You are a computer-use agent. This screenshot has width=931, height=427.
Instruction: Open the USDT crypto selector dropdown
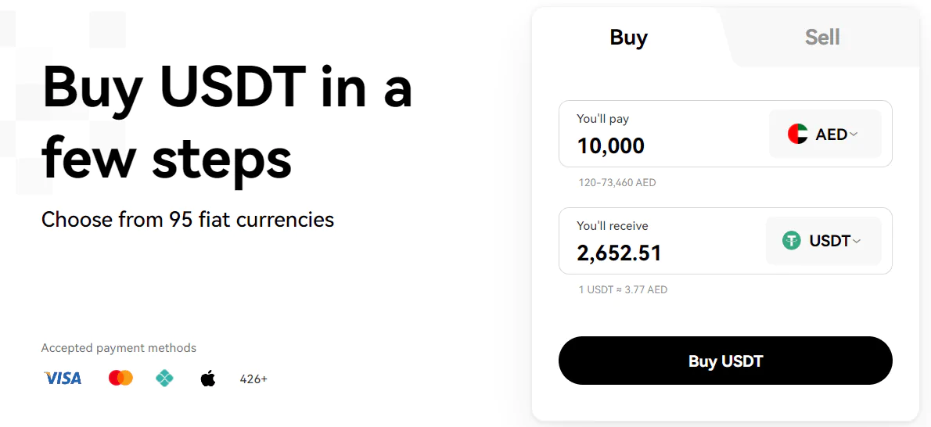coord(824,241)
